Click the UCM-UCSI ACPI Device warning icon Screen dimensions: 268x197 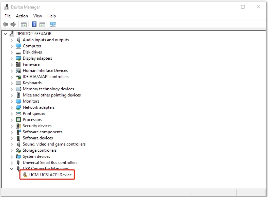pos(25,175)
